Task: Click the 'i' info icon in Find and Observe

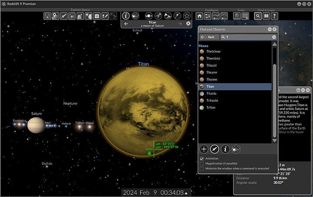Action: [x=225, y=149]
